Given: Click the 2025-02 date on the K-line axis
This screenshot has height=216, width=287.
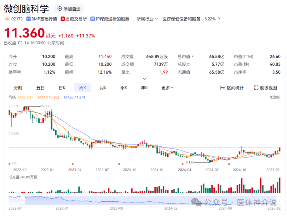Looking at the screenshot, I should pyautogui.click(x=273, y=170).
